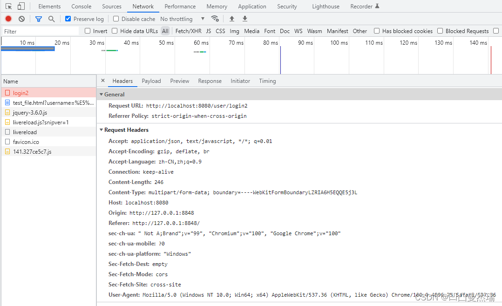Image resolution: width=502 pixels, height=306 pixels.
Task: Switch to the Sources panel
Action: coord(112,7)
